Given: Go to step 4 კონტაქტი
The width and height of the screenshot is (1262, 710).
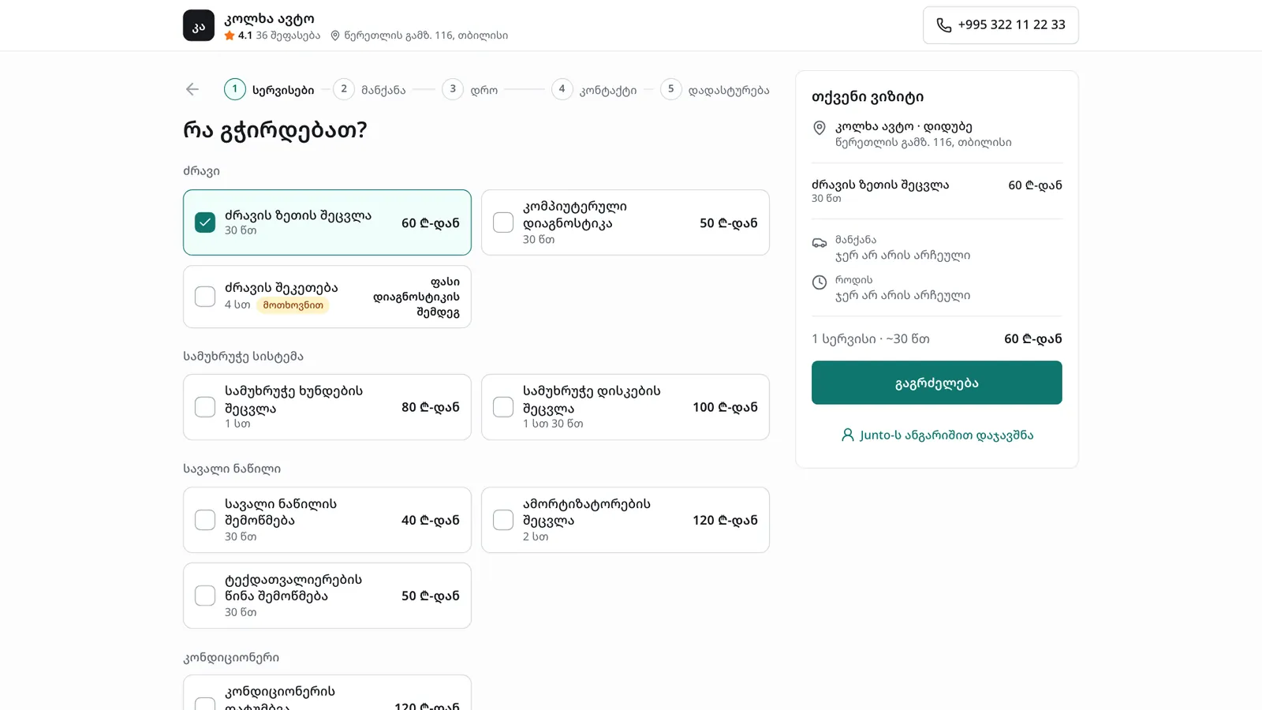Looking at the screenshot, I should pyautogui.click(x=594, y=89).
